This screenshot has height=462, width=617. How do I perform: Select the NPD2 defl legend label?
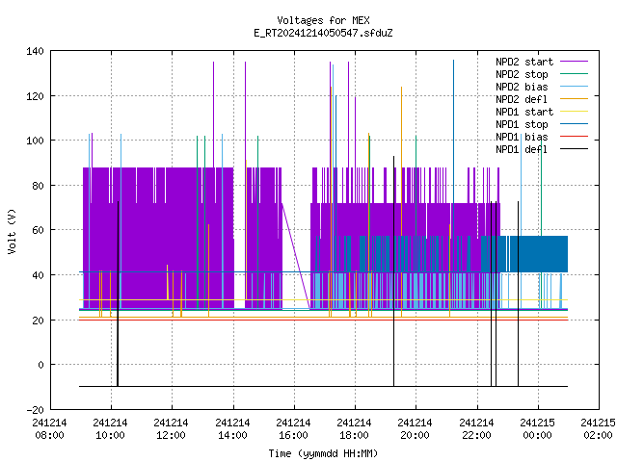[x=522, y=99]
